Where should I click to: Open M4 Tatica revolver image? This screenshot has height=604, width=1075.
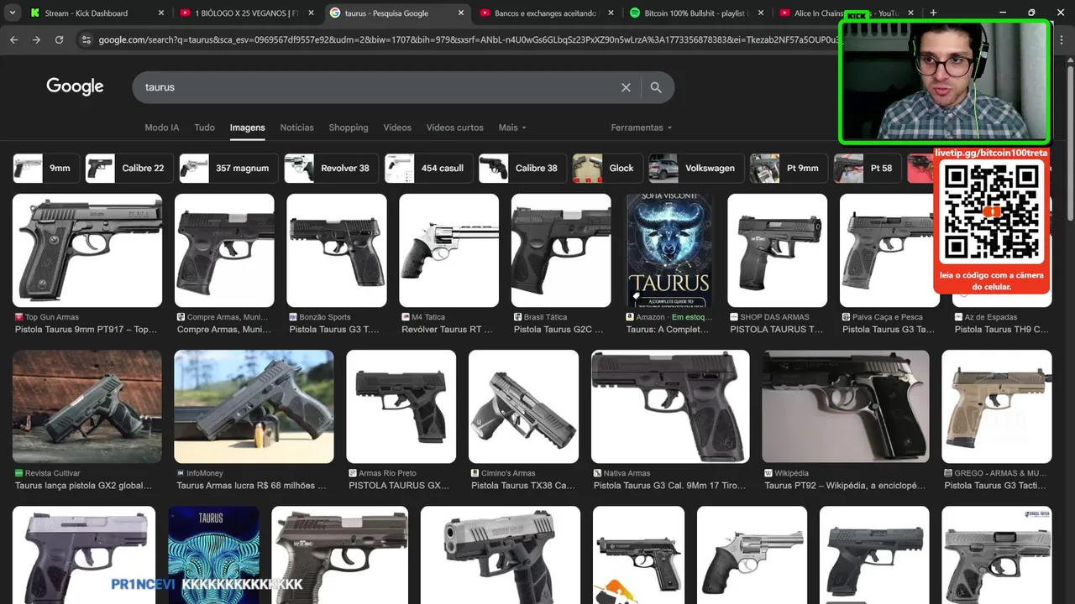point(448,251)
